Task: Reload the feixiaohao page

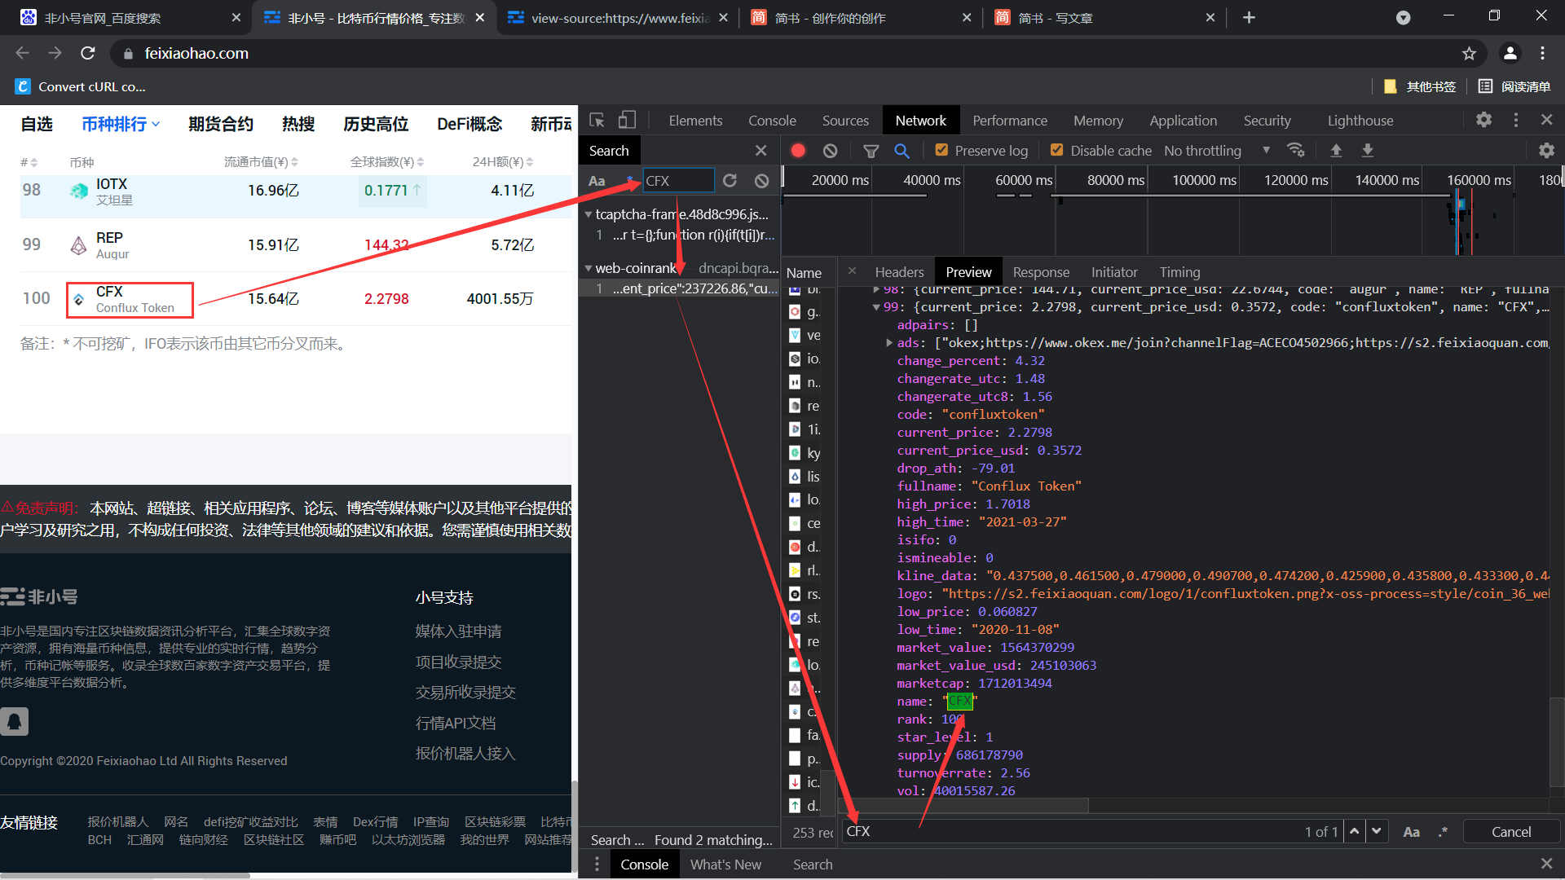Action: coord(88,54)
